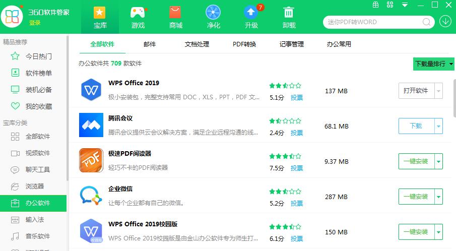This screenshot has height=251, width=456.
Task: Click 投票 link for 腾讯会议
Action: click(x=297, y=133)
